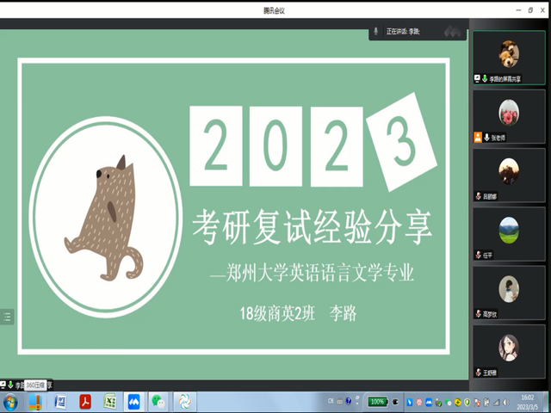Switch to the Tencent Meeting taskbar button
551x413 pixels.
[x=134, y=402]
